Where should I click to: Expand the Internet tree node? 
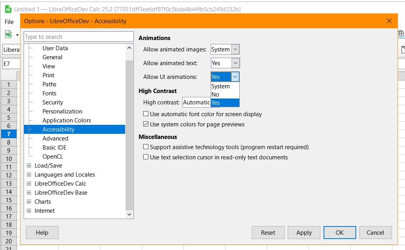tap(29, 210)
